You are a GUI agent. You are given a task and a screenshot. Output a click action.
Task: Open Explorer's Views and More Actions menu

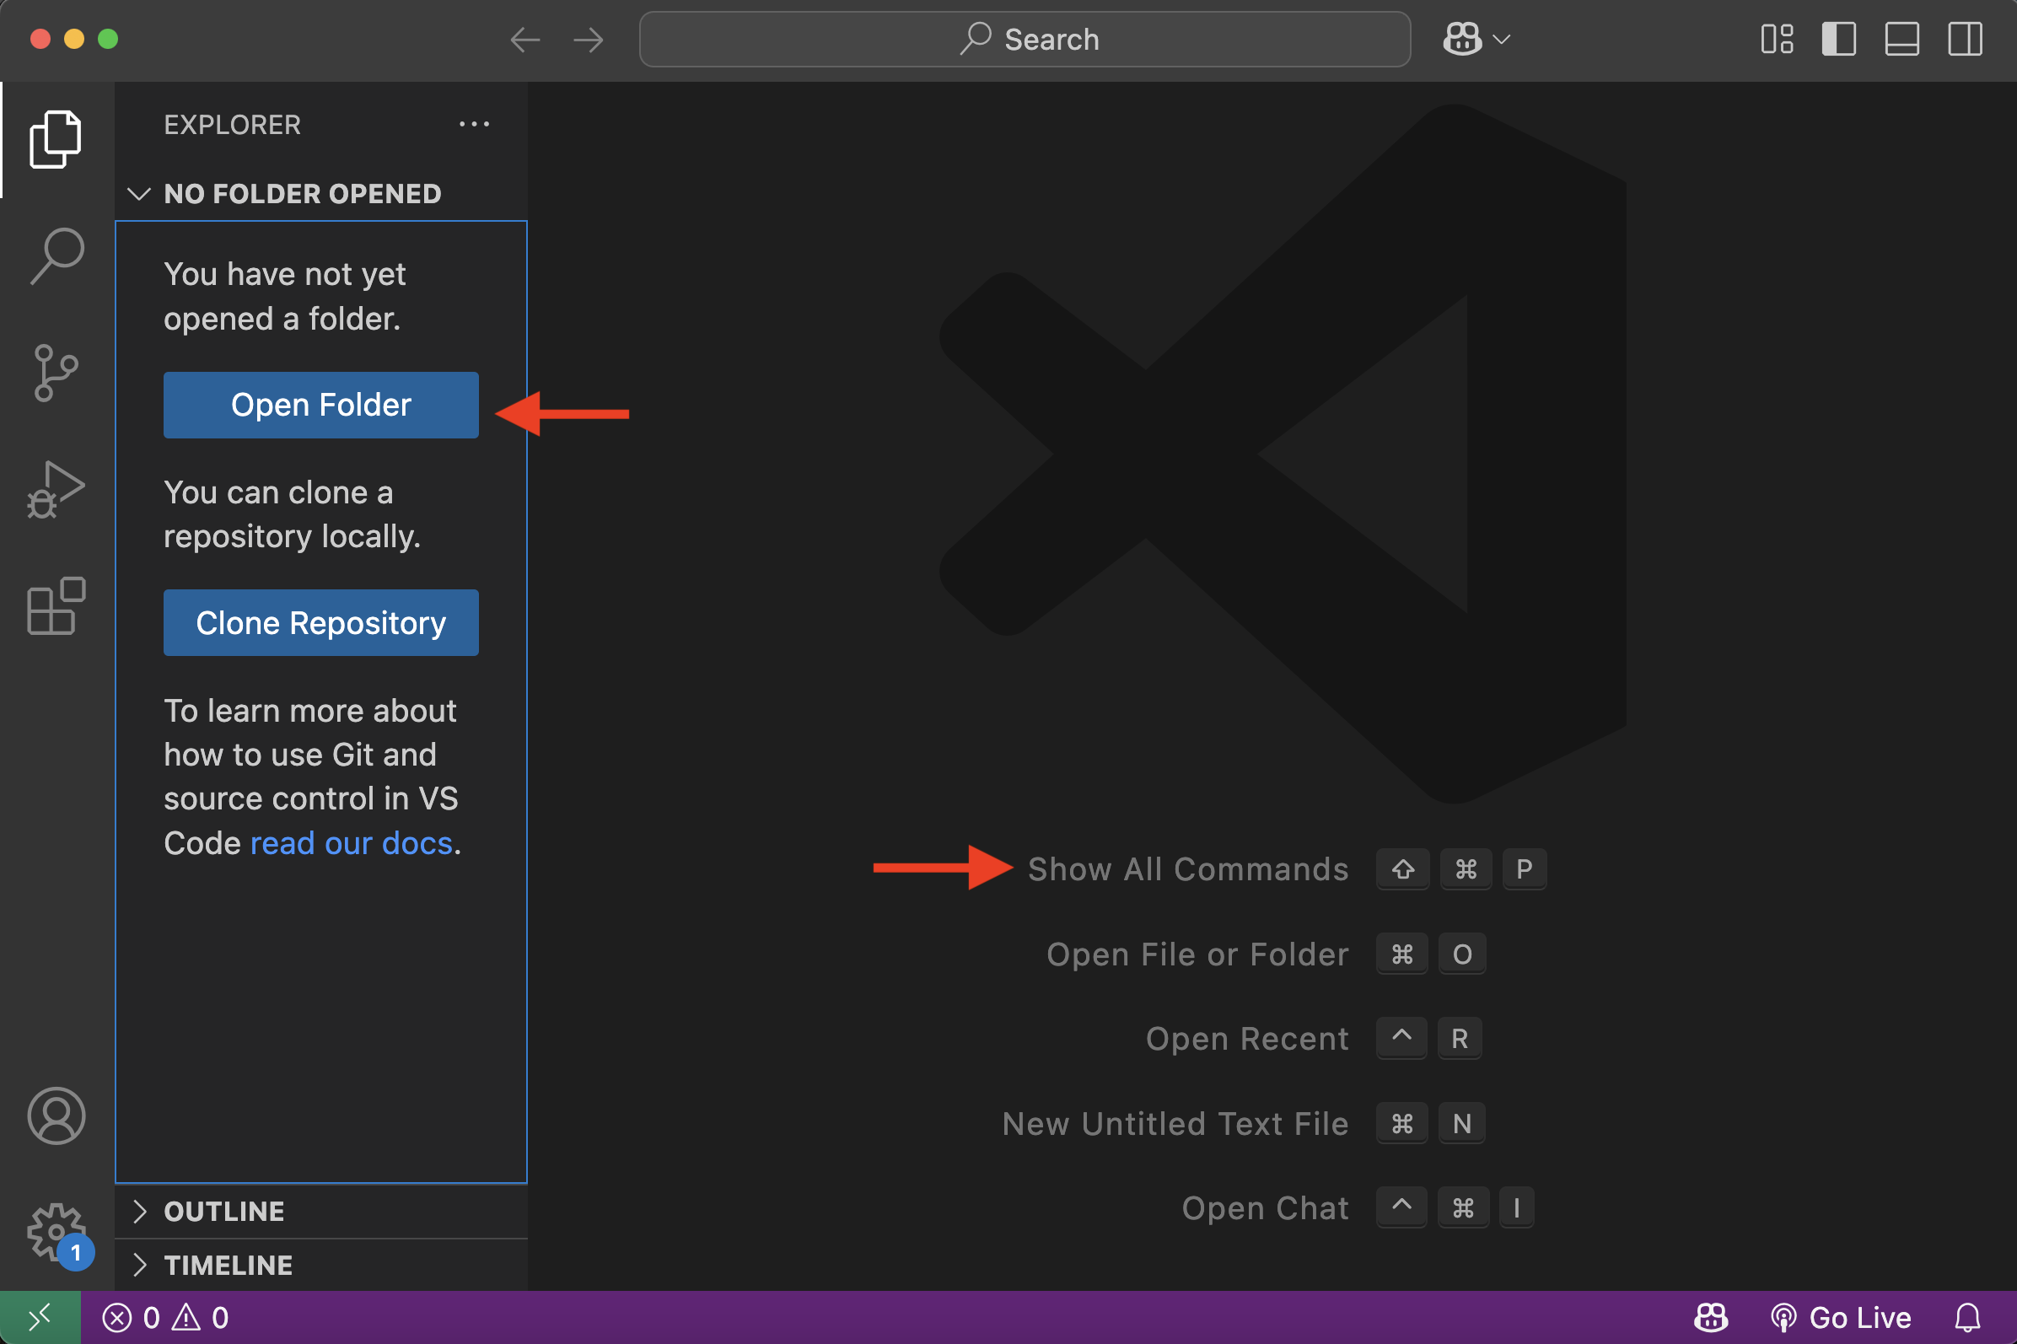pos(474,124)
